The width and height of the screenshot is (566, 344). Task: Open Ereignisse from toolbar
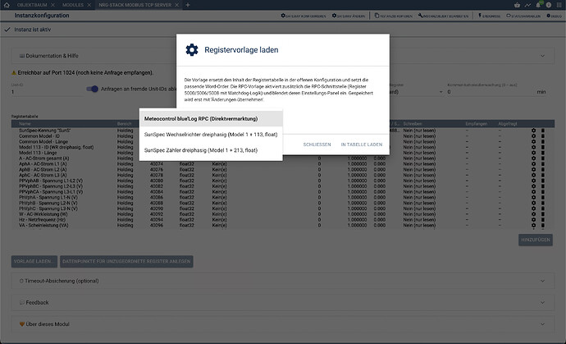489,16
